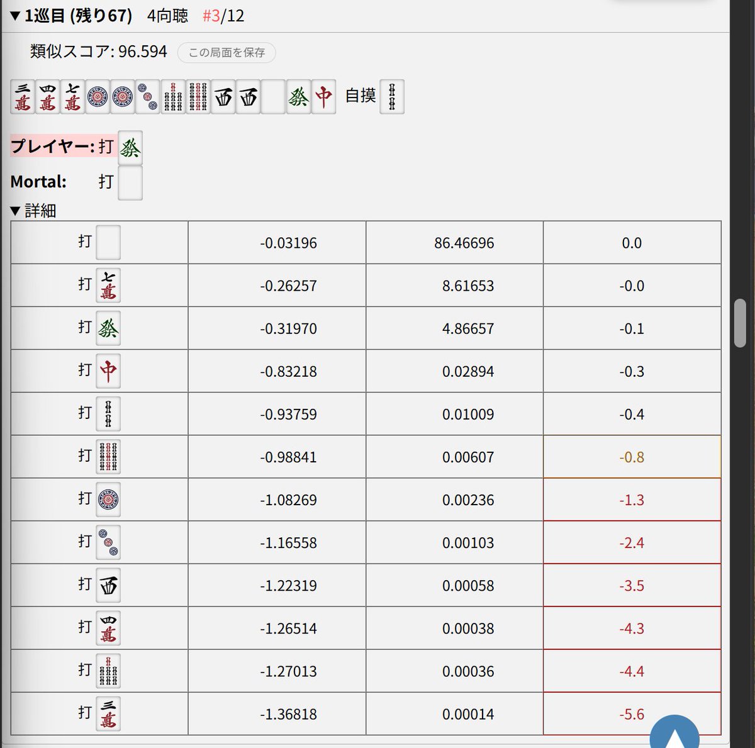Click the -0.8 orange-bordered cell
This screenshot has height=748, width=755.
pos(632,457)
